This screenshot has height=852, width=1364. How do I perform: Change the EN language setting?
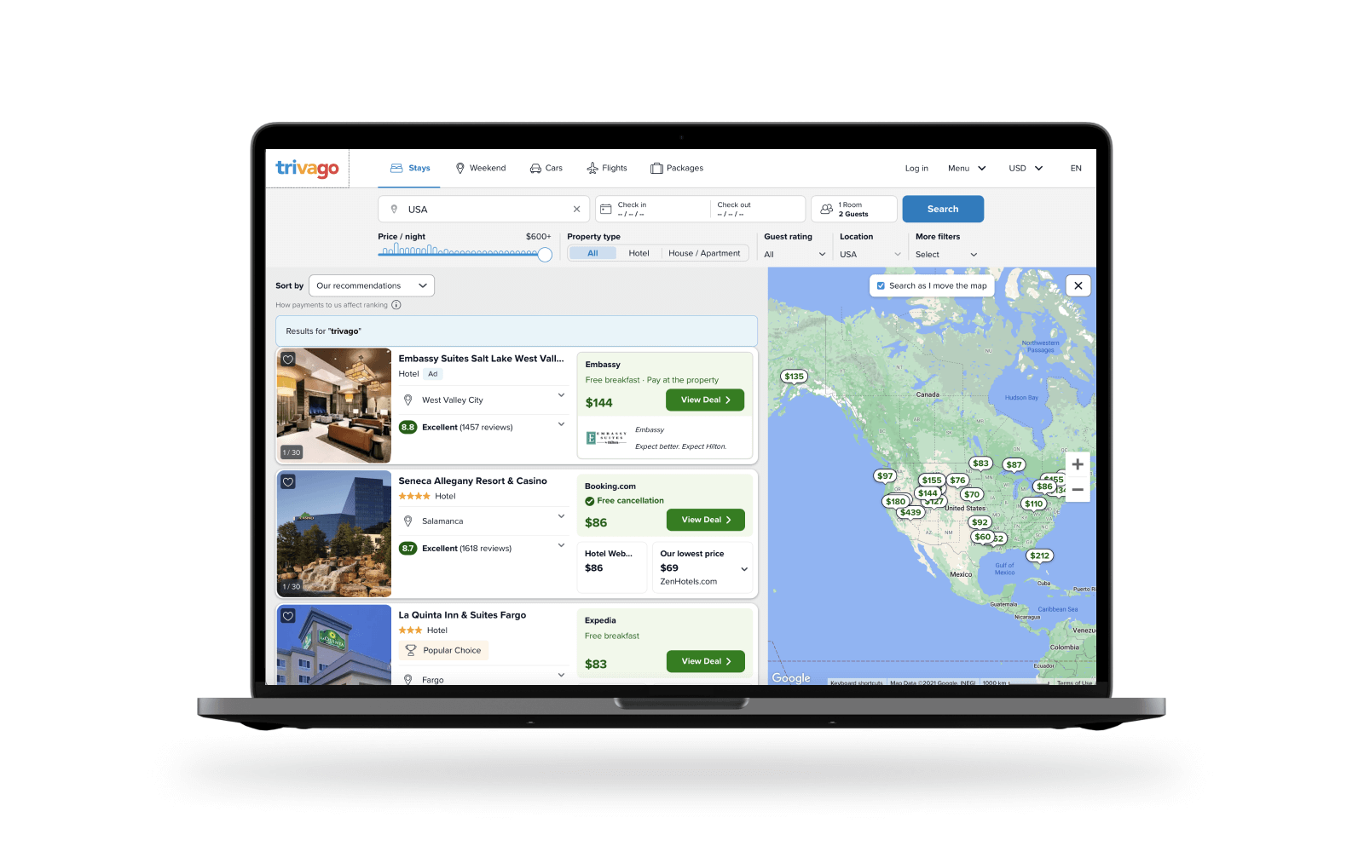1076,168
